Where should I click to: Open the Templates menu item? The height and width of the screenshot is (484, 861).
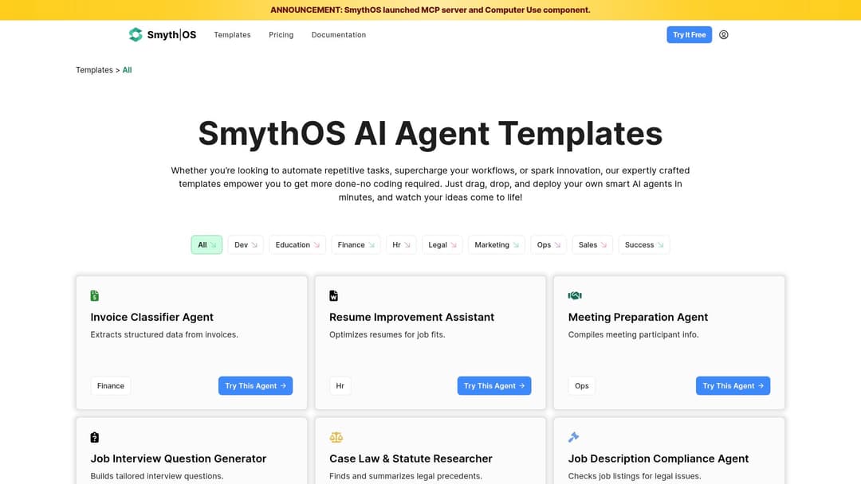tap(232, 34)
